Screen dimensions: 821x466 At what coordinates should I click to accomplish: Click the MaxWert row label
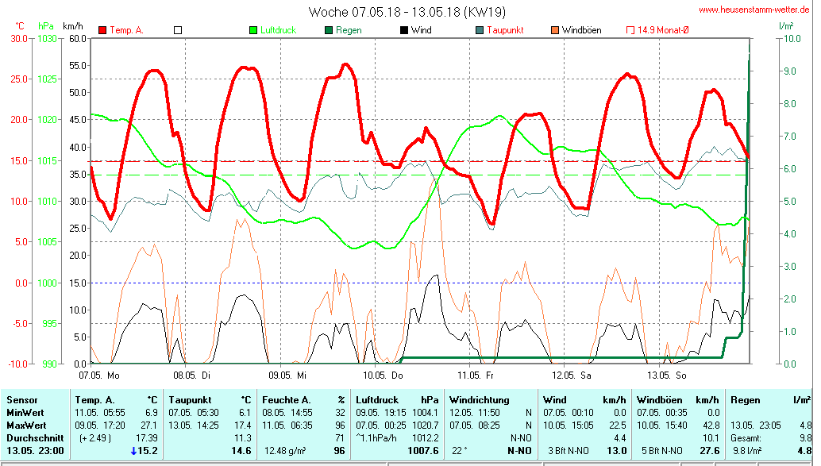coord(27,425)
